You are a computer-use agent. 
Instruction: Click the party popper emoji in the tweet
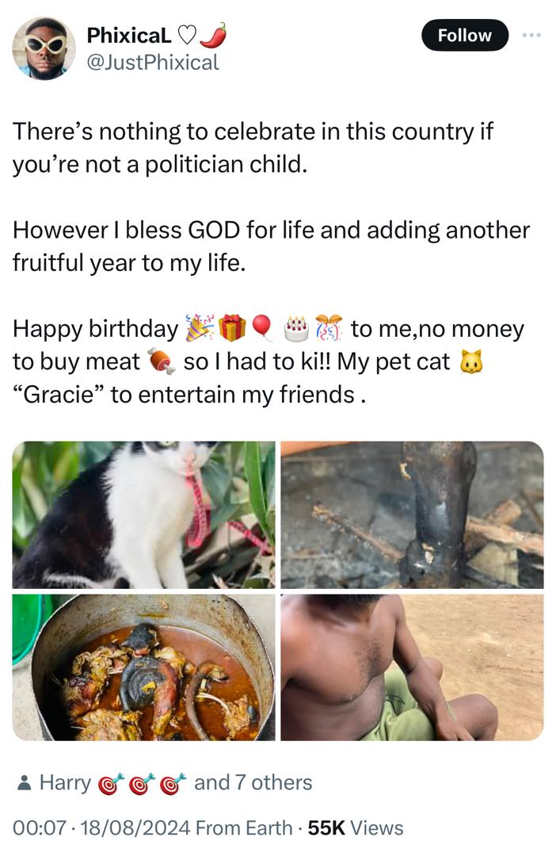click(x=199, y=327)
